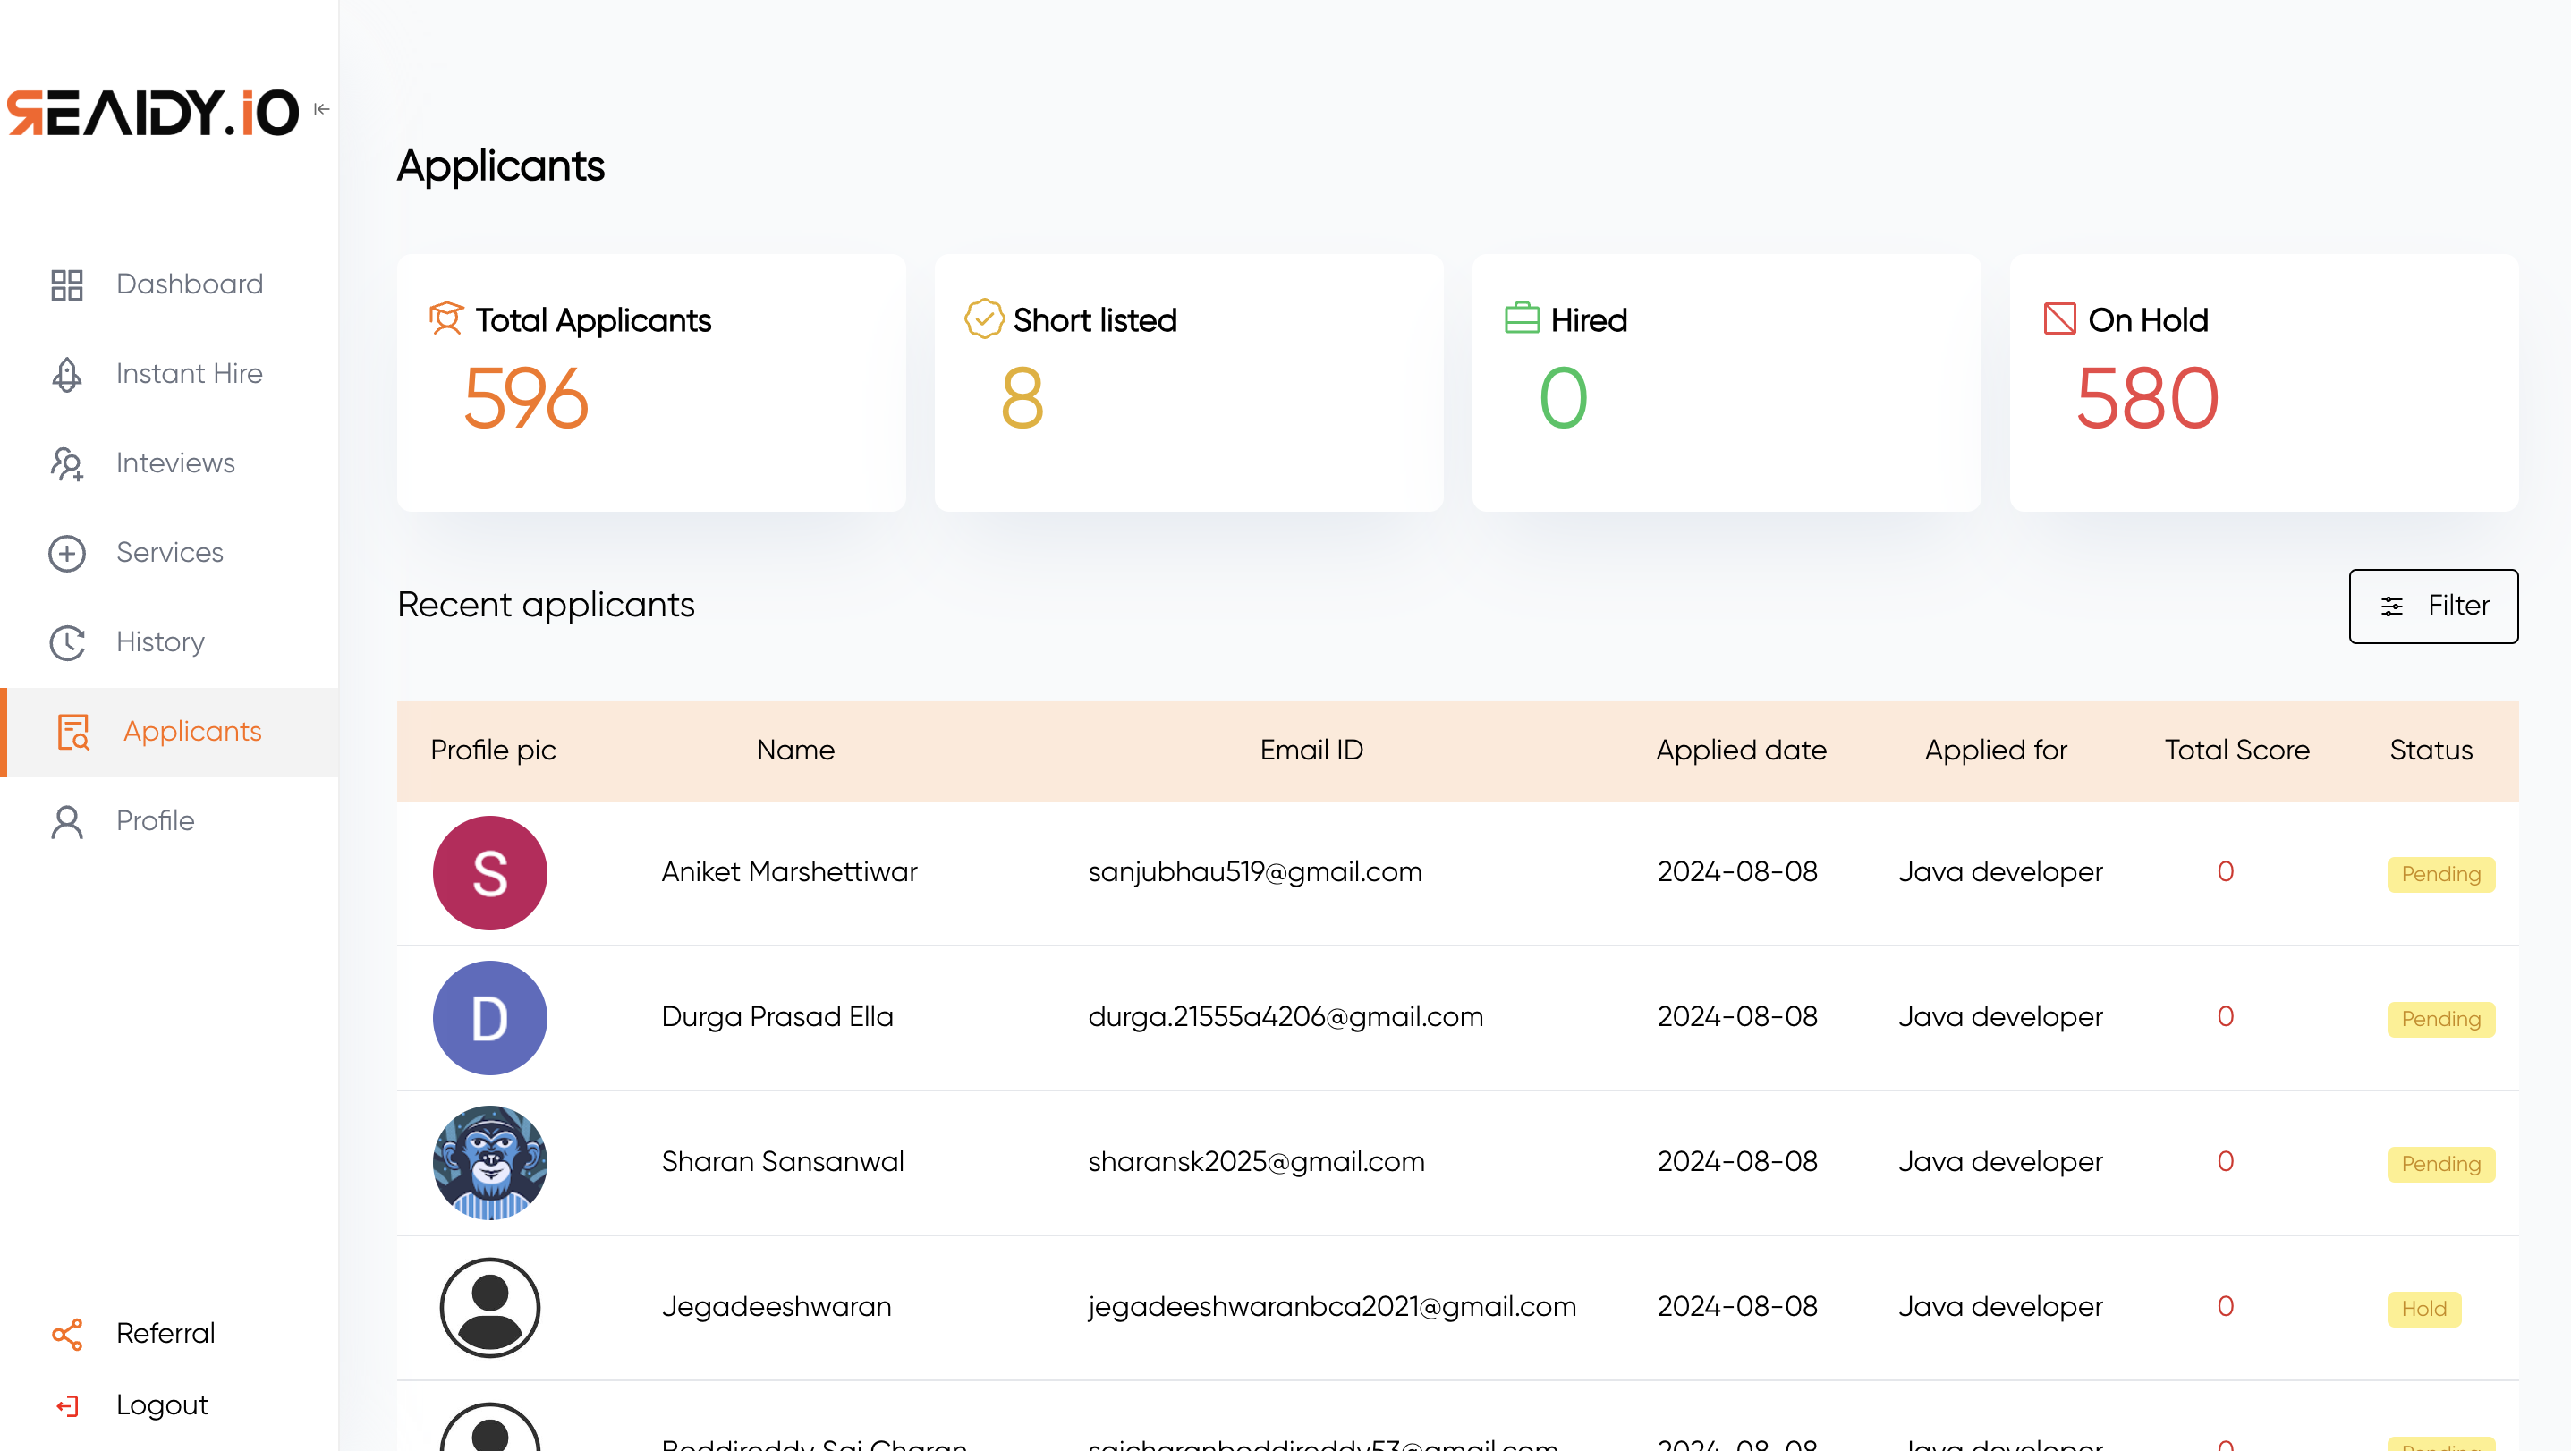
Task: Click the Referral share icon
Action: (x=67, y=1334)
